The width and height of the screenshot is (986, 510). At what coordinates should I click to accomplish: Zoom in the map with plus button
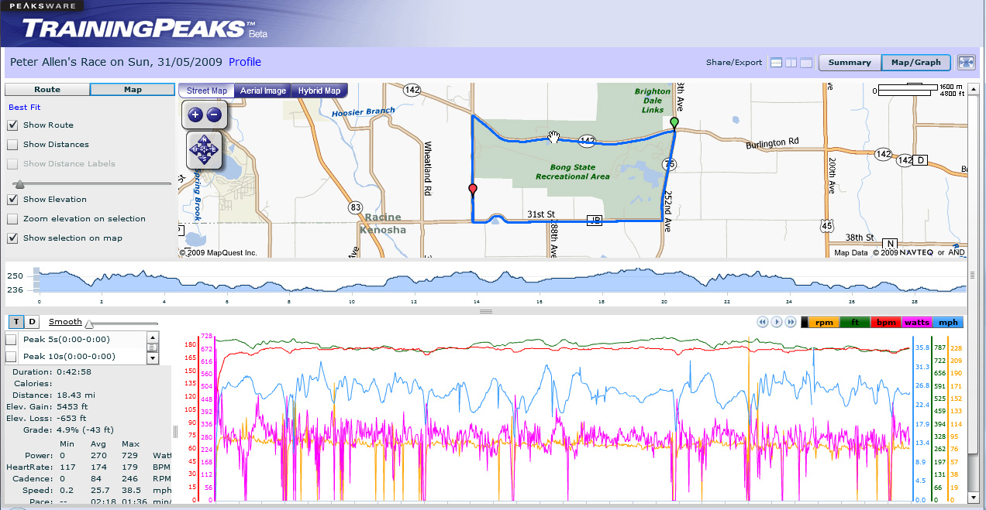tap(194, 115)
